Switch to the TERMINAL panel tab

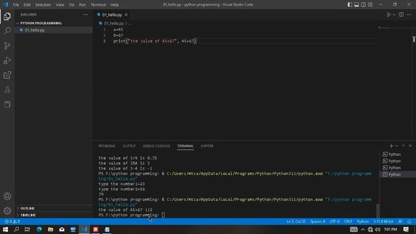pyautogui.click(x=185, y=146)
